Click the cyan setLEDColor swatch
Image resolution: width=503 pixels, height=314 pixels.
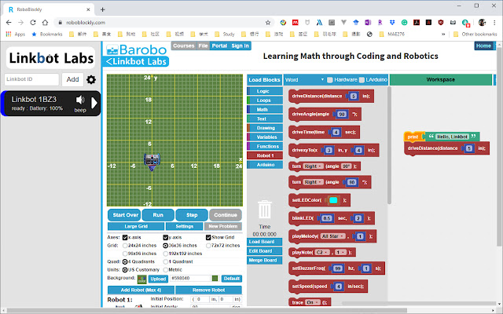tap(333, 200)
